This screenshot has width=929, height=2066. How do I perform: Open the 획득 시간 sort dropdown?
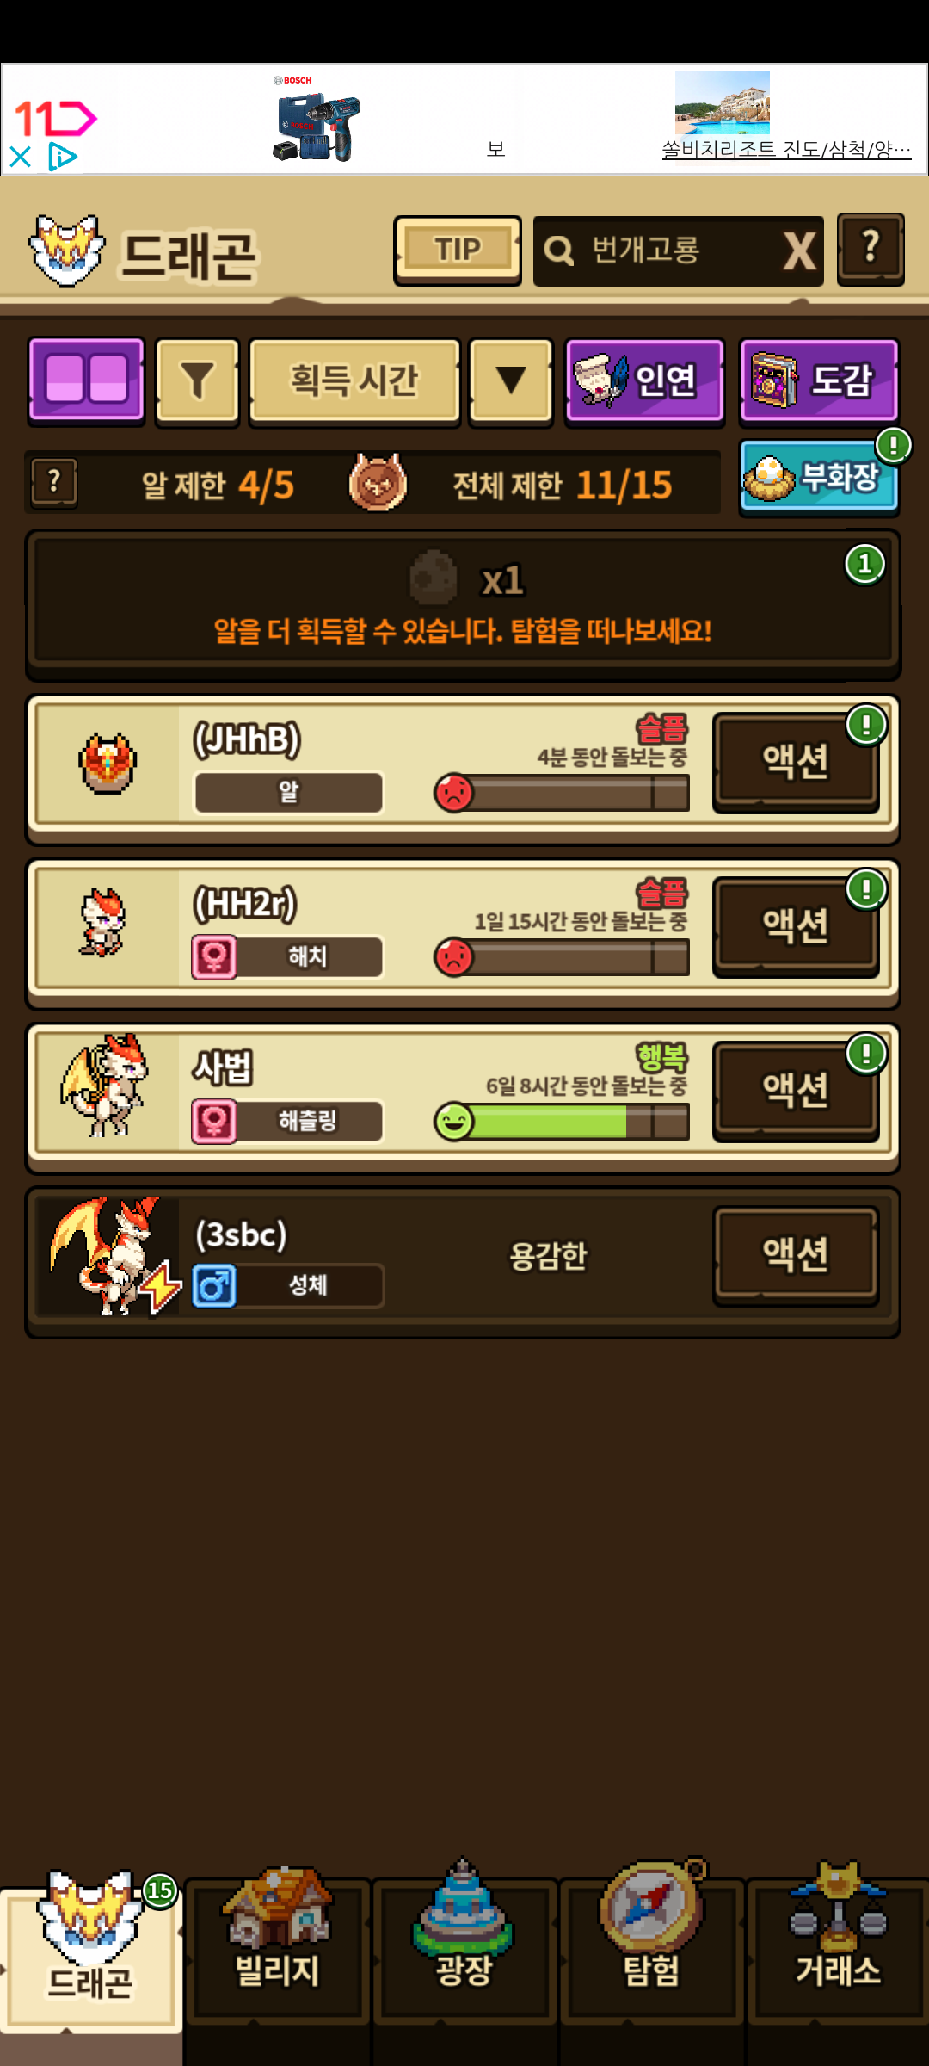coord(354,380)
